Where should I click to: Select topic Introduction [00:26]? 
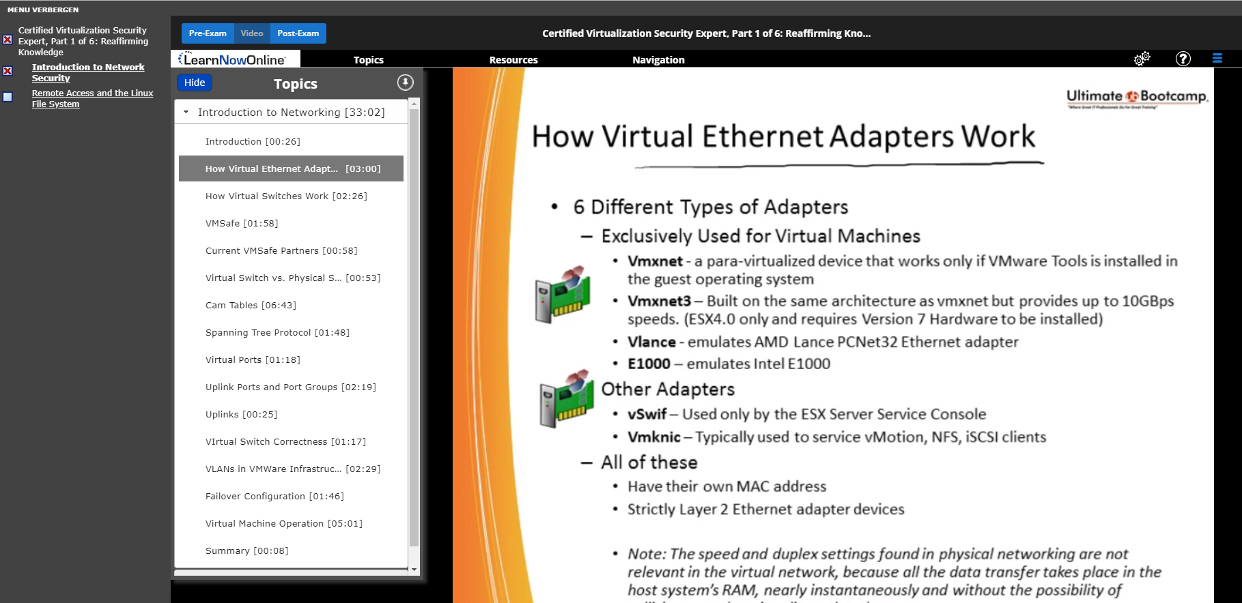click(x=292, y=141)
